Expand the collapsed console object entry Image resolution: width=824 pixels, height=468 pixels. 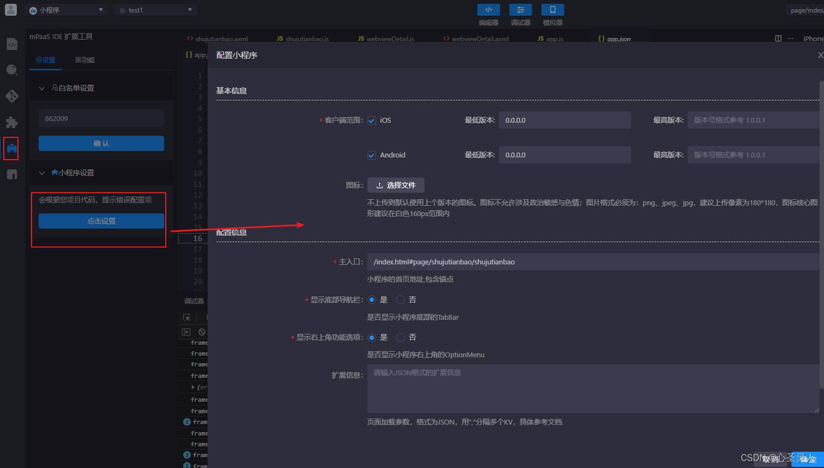click(x=193, y=387)
